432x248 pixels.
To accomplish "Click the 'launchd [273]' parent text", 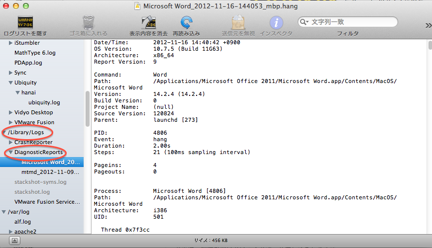I will (176, 120).
